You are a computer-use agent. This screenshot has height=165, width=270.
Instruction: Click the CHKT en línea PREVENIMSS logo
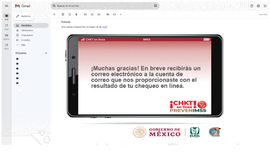coord(188,107)
